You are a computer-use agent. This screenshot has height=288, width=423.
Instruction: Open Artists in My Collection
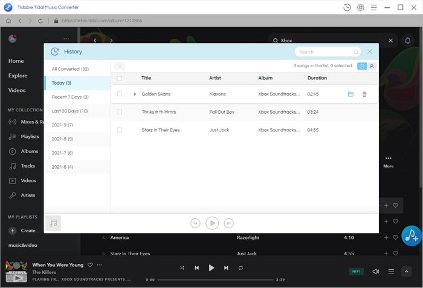[x=22, y=195]
